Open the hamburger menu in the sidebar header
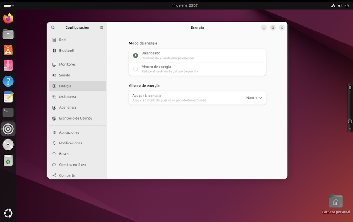 click(x=102, y=27)
